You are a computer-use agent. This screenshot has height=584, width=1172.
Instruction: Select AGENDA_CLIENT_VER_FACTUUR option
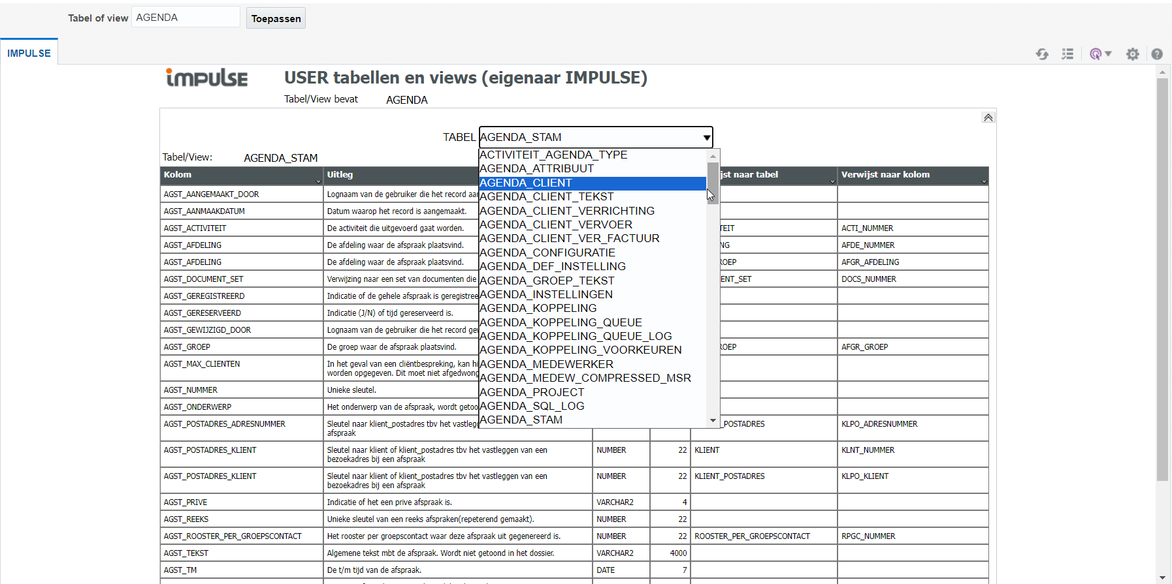point(593,238)
